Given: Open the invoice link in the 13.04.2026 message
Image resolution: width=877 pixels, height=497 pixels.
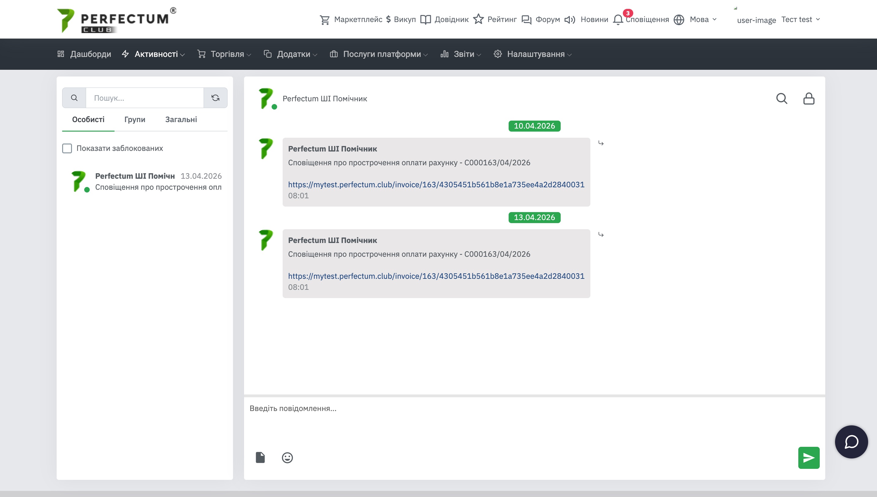Looking at the screenshot, I should (436, 276).
